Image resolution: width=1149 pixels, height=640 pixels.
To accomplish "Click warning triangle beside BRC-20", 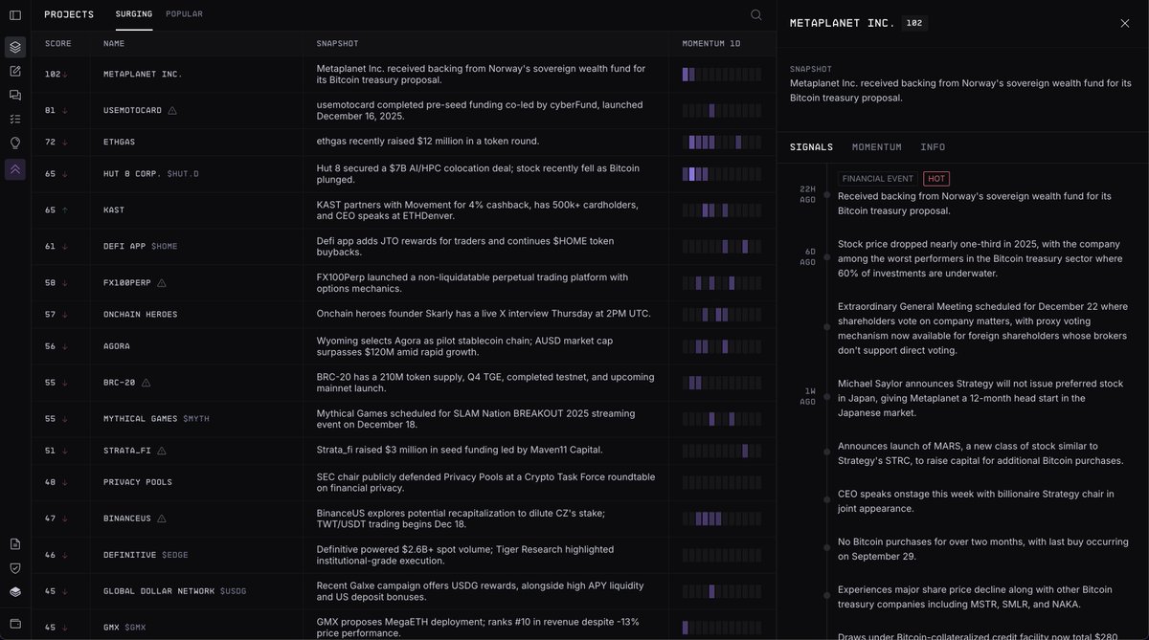I will coord(146,383).
